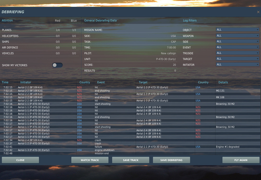This screenshot has height=180, width=261.
Task: Click the first 7:02:15 hit row
Action: click(x=130, y=87)
